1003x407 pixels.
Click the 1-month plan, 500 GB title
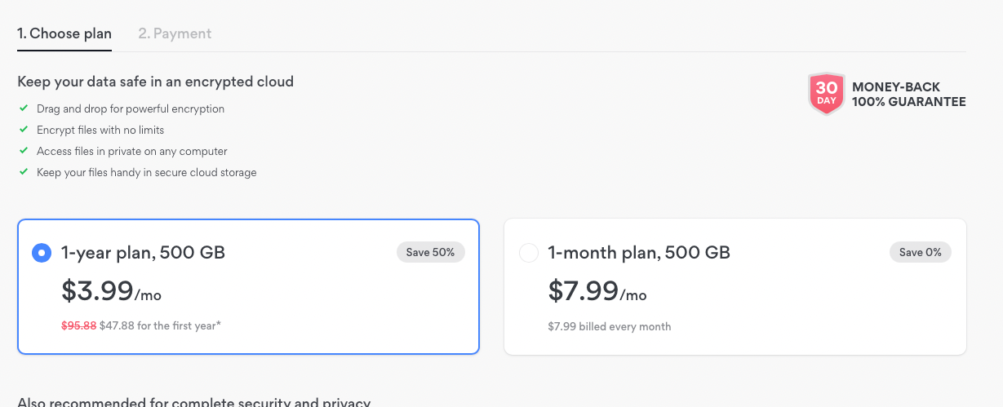pos(638,253)
